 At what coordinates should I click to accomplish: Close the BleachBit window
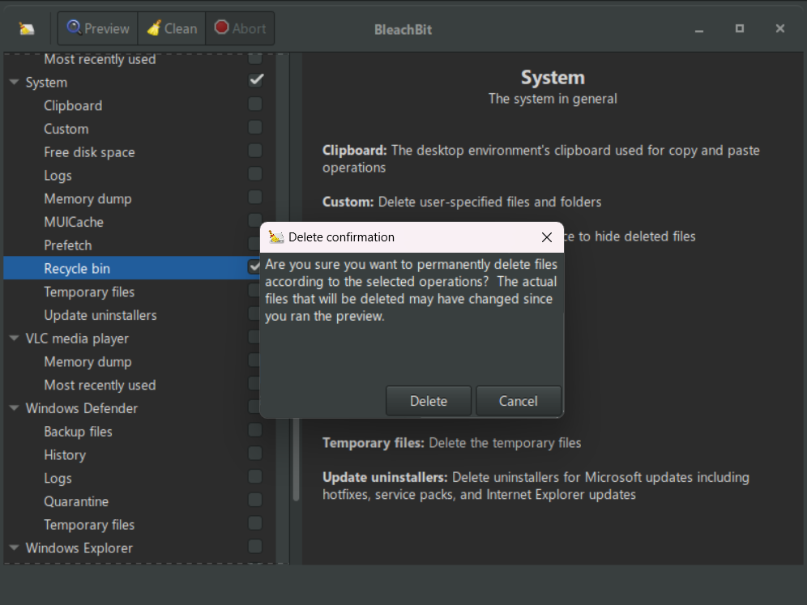tap(780, 29)
